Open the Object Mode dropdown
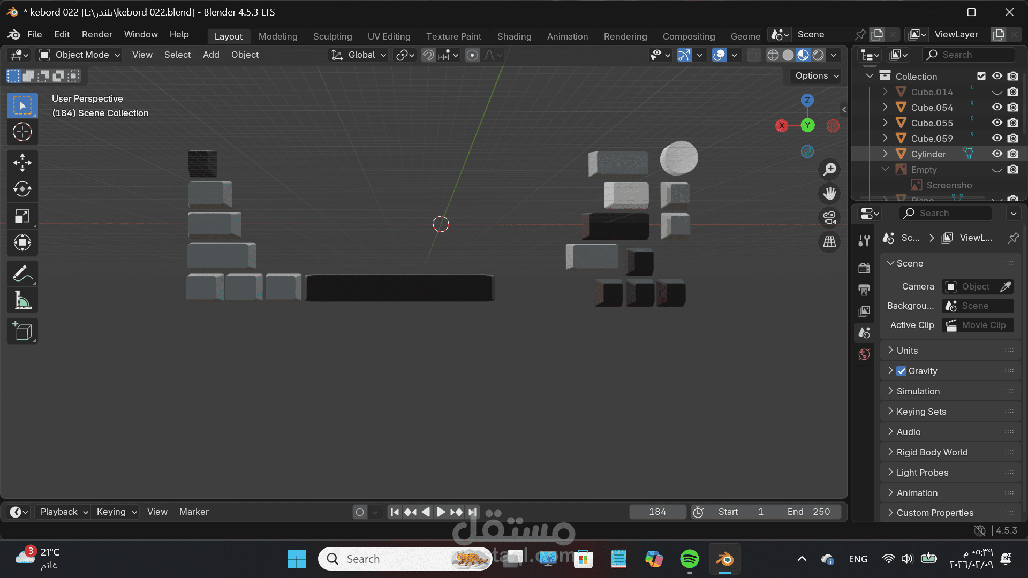 click(80, 55)
